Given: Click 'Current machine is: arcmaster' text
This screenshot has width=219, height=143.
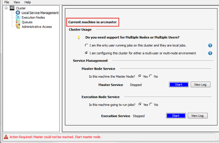Looking at the screenshot, I should 93,22.
